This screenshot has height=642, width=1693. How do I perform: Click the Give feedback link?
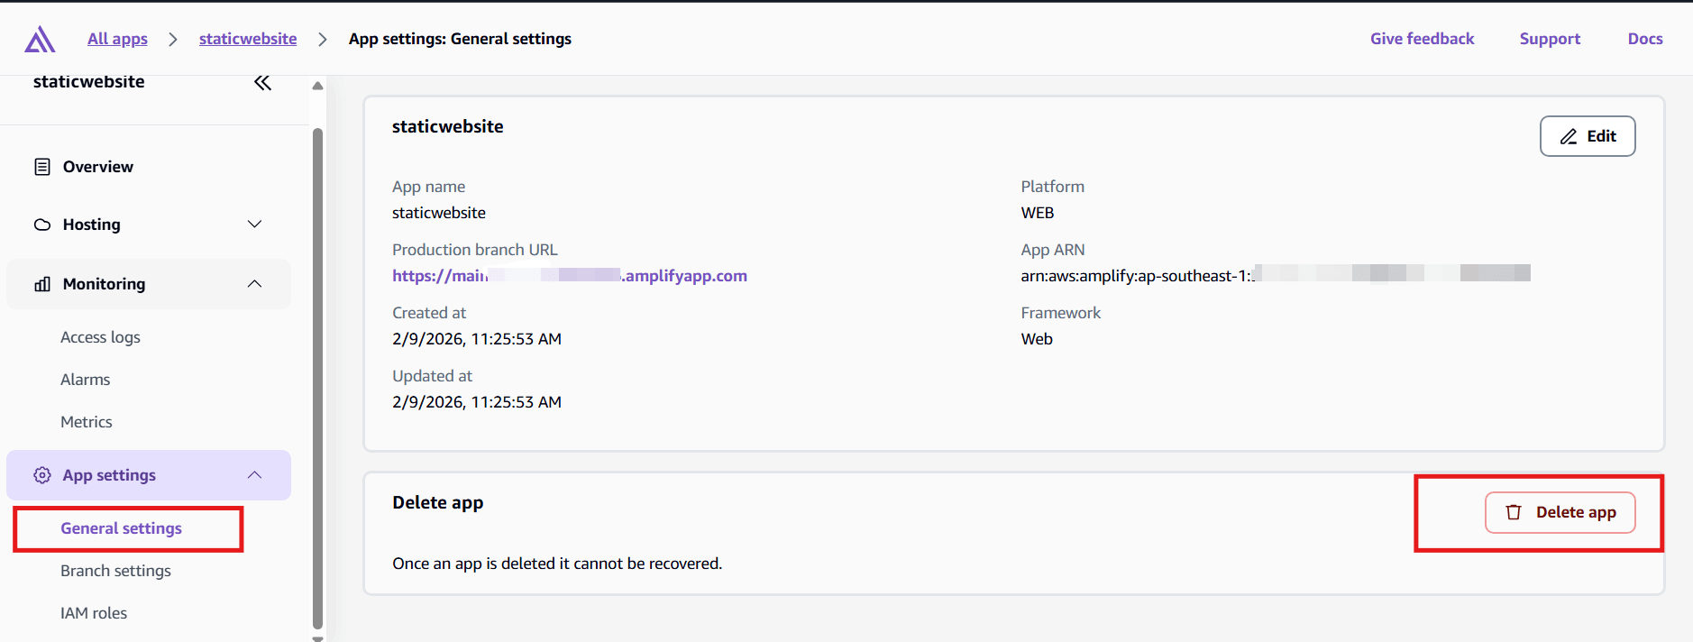[x=1422, y=39]
